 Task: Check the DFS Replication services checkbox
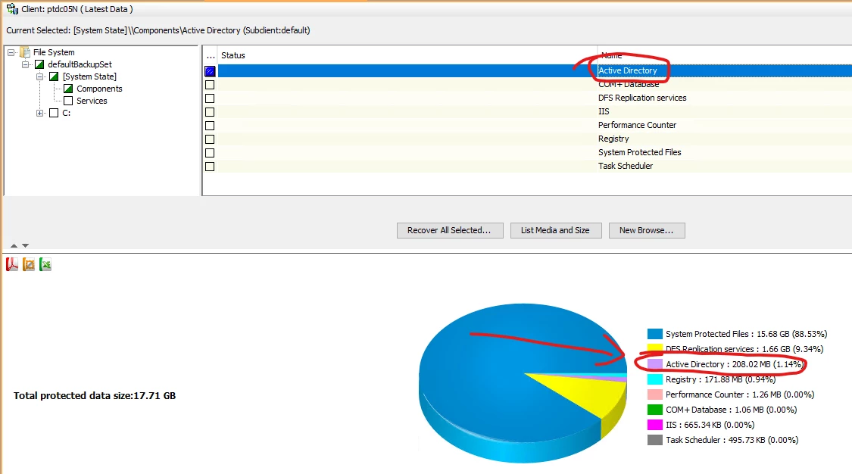210,98
